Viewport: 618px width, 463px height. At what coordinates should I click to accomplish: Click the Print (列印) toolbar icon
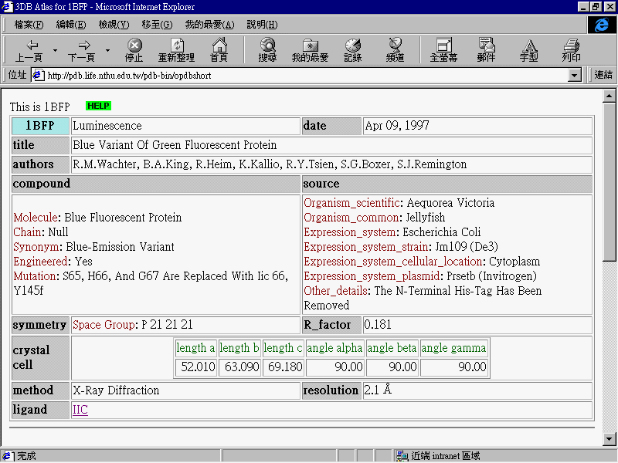[571, 46]
